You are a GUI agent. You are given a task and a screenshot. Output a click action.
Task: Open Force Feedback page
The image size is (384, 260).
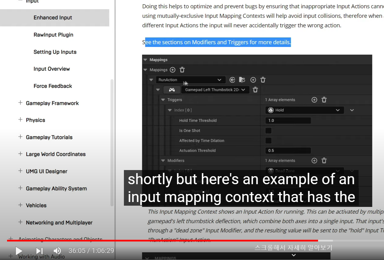click(53, 86)
